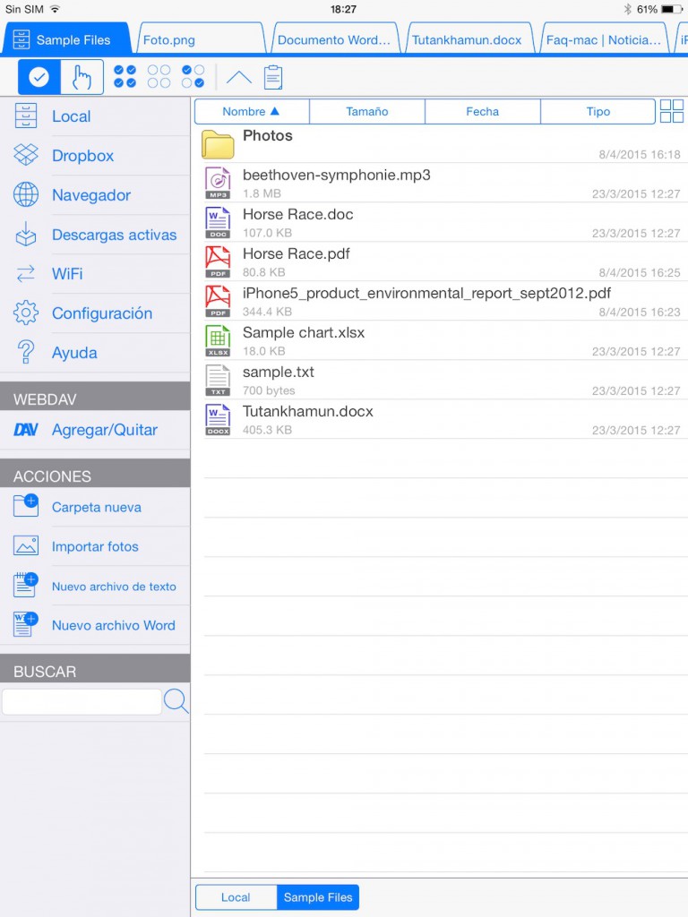Click the search input field

click(x=82, y=701)
